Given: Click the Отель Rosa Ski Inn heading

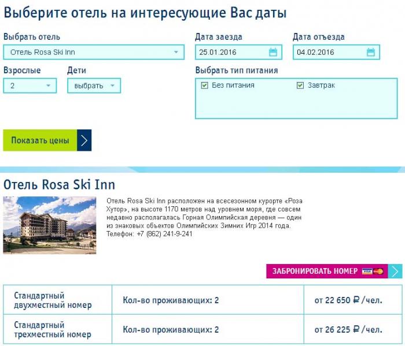Looking at the screenshot, I should (x=59, y=185).
